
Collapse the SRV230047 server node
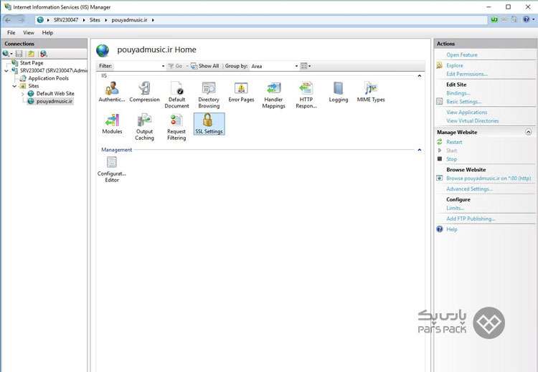(6, 71)
